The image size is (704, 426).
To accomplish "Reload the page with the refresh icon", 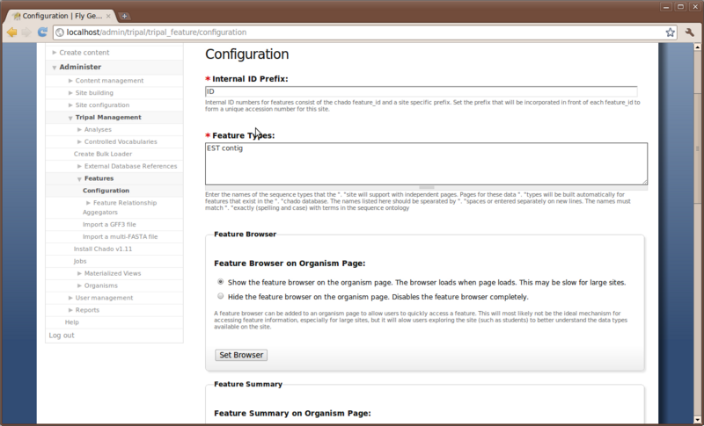I will coord(42,32).
